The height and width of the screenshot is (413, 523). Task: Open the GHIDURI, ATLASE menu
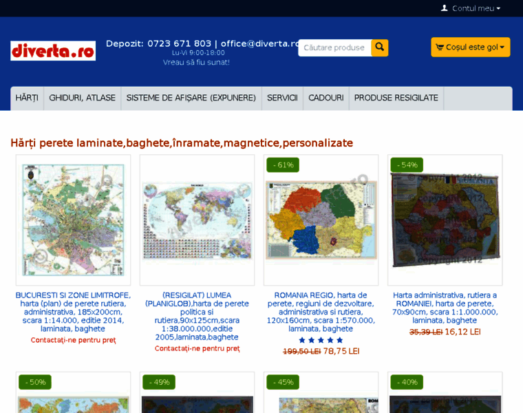tap(82, 98)
